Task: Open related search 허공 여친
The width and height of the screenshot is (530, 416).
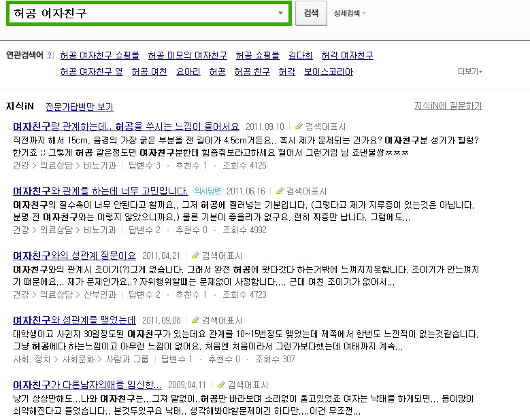Action: [x=150, y=71]
